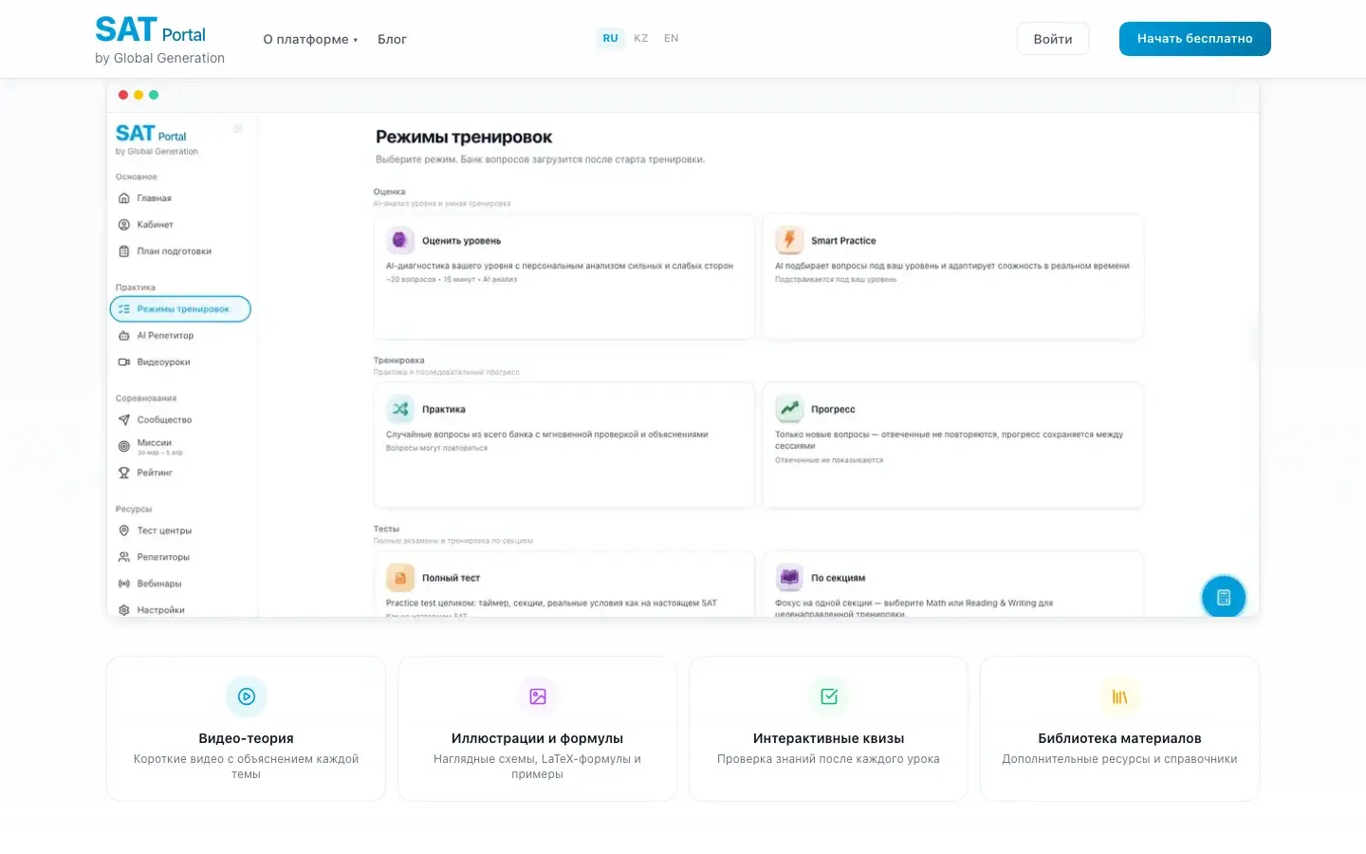Click the Репетиторы people icon

123,557
